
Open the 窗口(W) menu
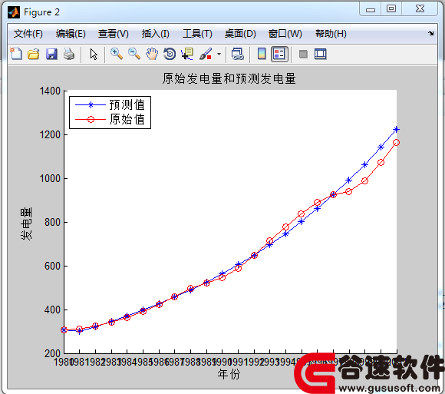tap(285, 34)
